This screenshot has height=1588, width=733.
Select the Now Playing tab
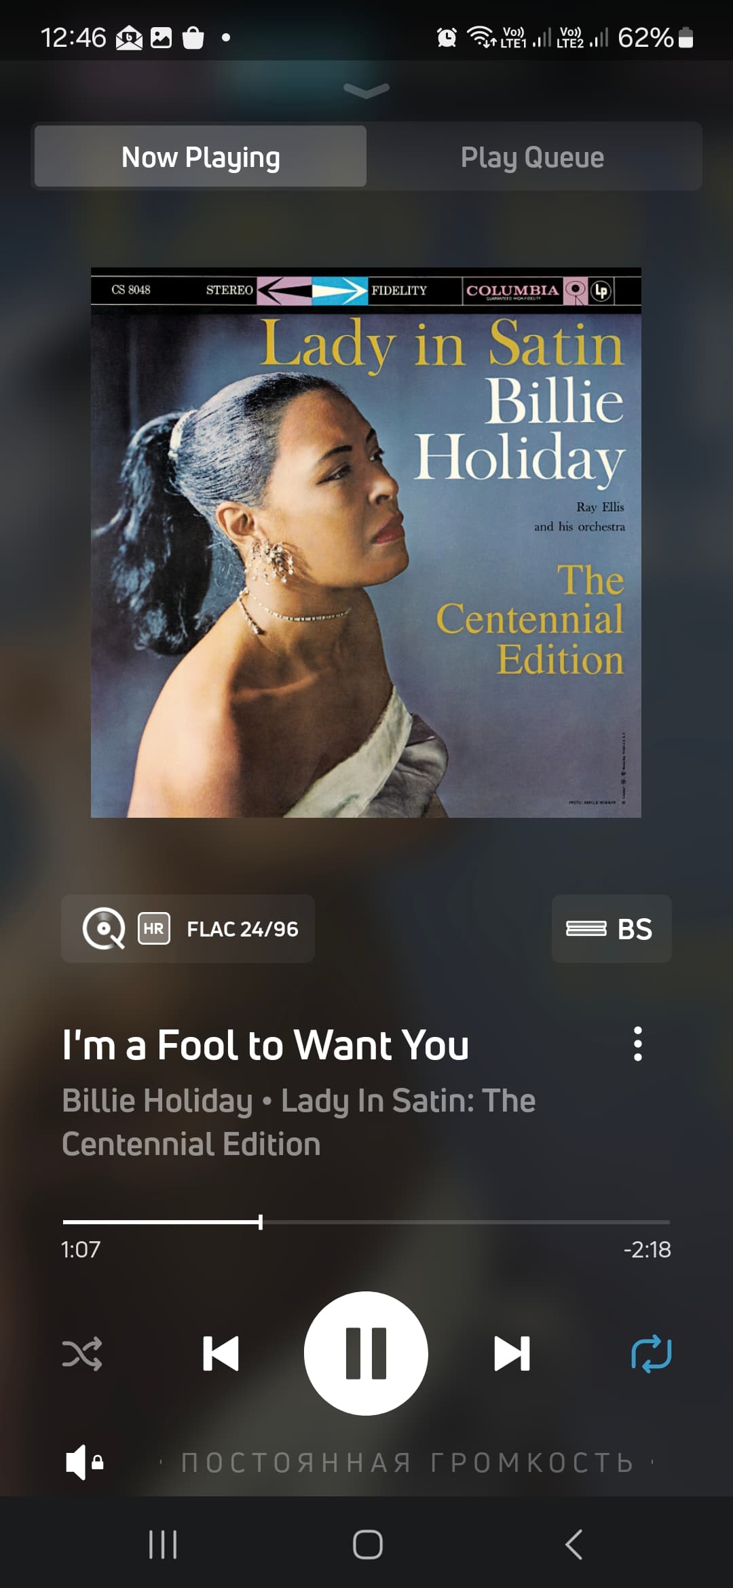201,157
